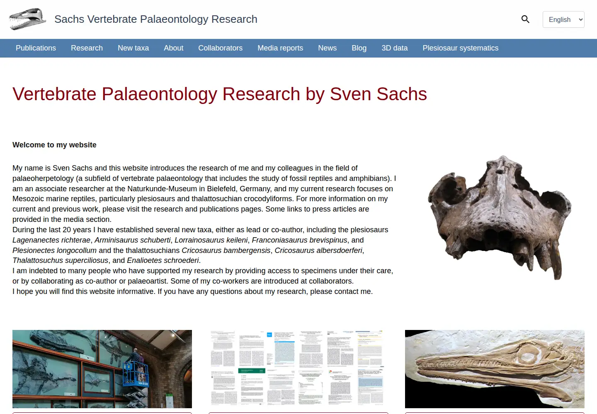Open the Blog menu item

(x=359, y=48)
